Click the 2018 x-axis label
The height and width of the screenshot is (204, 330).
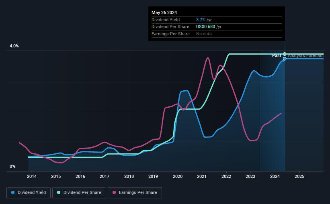129,176
